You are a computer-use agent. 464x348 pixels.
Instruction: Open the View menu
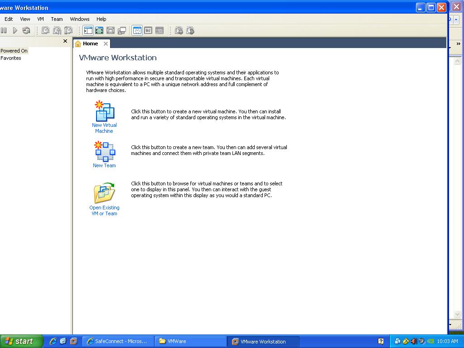25,19
